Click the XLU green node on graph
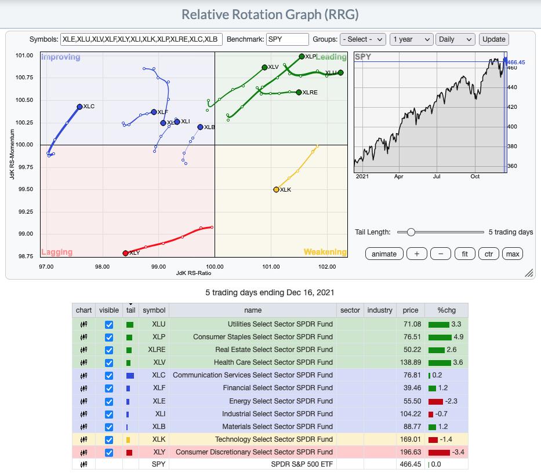 pyautogui.click(x=340, y=73)
